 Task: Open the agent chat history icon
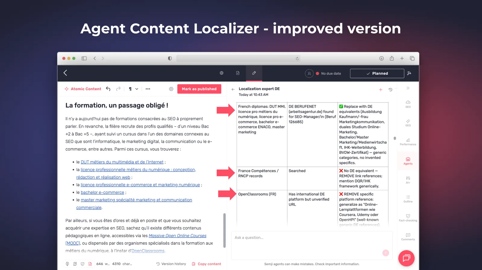[x=390, y=90]
